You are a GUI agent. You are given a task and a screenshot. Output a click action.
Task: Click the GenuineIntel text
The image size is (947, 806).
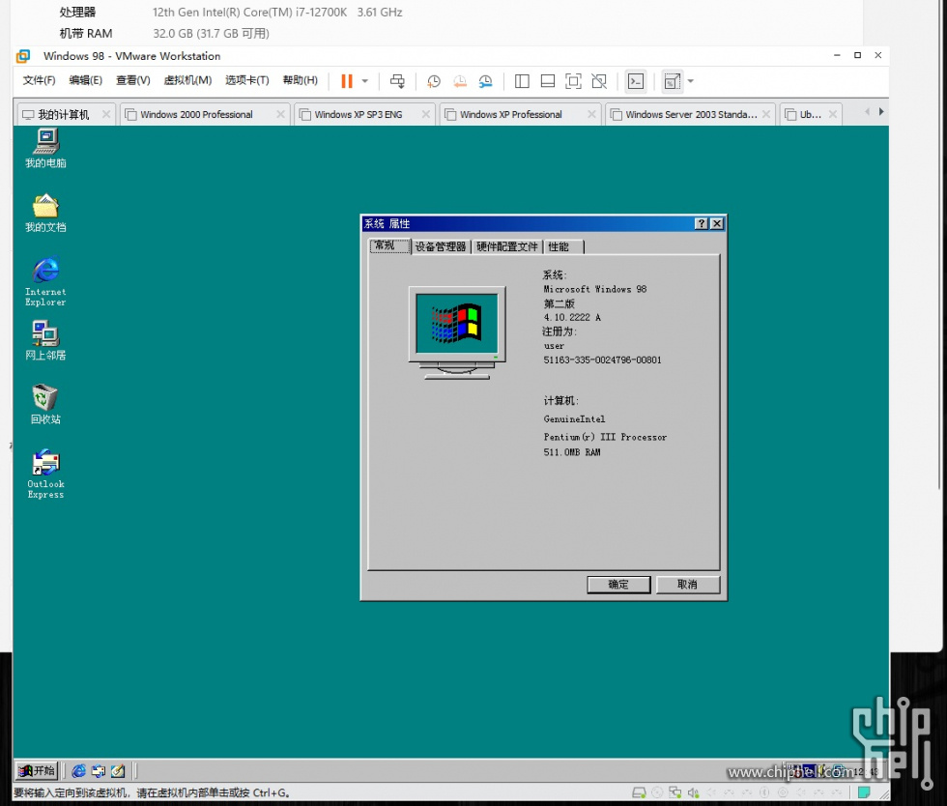(x=574, y=418)
